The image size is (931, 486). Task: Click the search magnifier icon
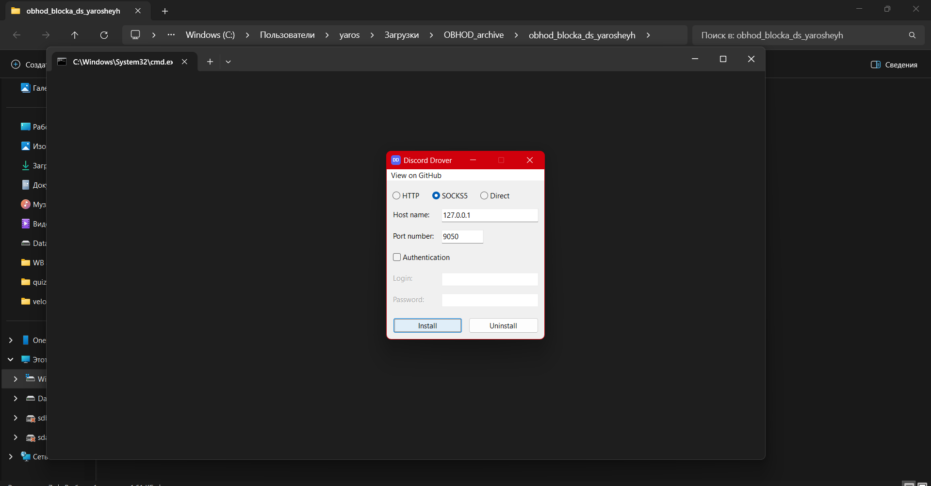912,35
